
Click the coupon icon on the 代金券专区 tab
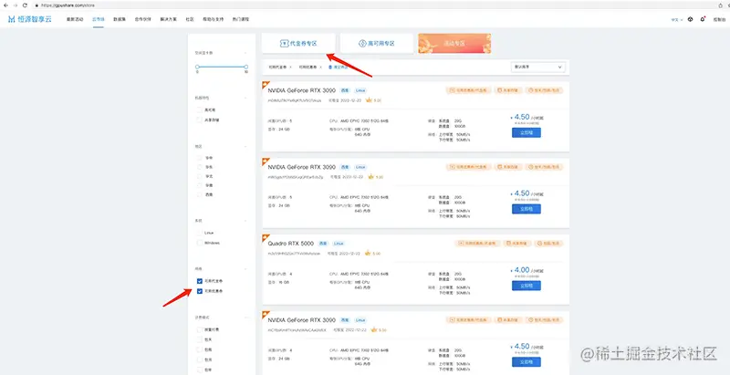[284, 43]
